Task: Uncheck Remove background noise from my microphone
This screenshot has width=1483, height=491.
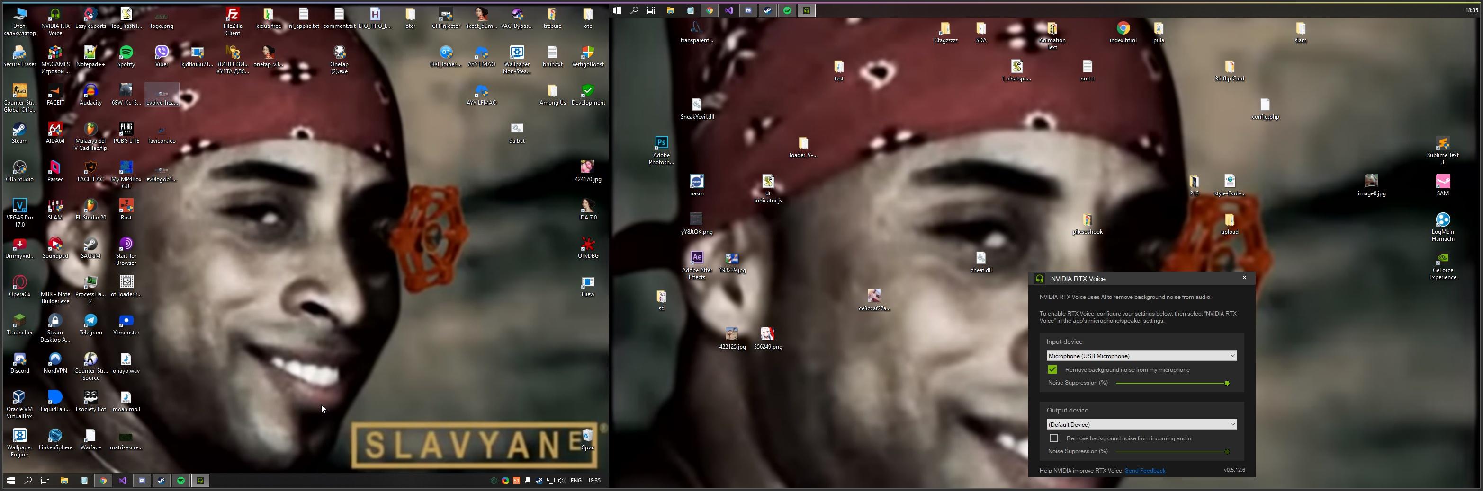Action: click(1052, 369)
